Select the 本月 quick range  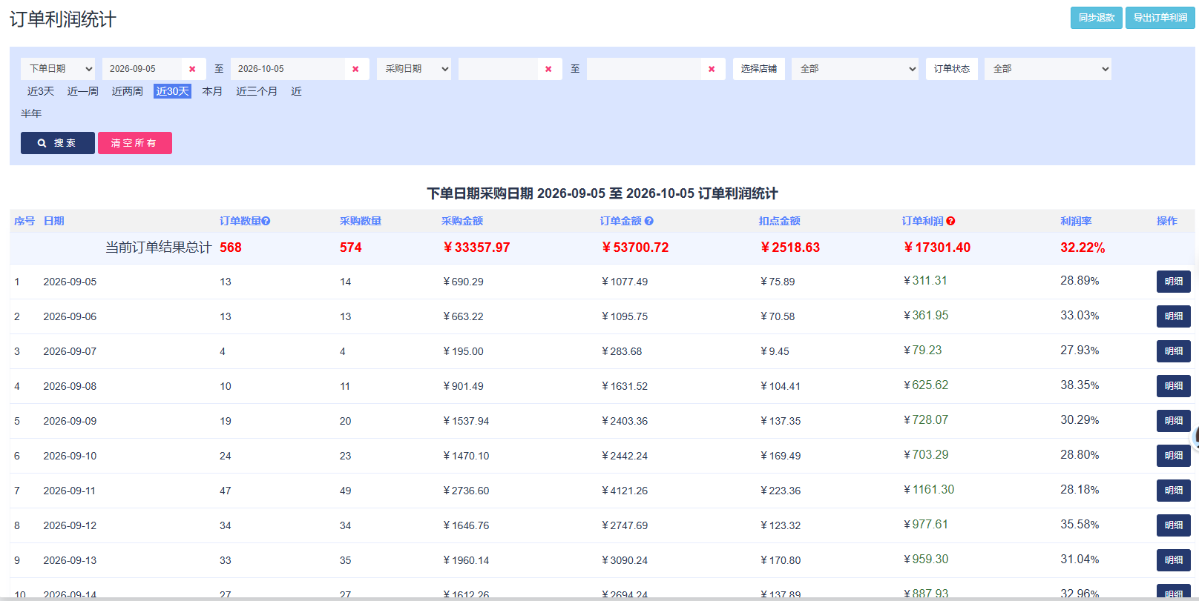coord(212,91)
